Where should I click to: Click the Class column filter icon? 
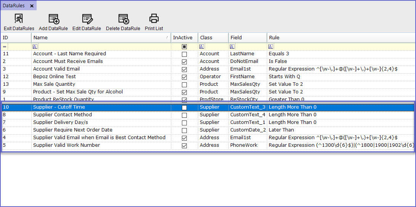[x=202, y=47]
